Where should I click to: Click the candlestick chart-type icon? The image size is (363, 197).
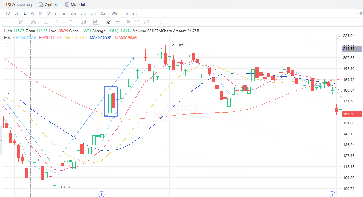click(x=96, y=22)
